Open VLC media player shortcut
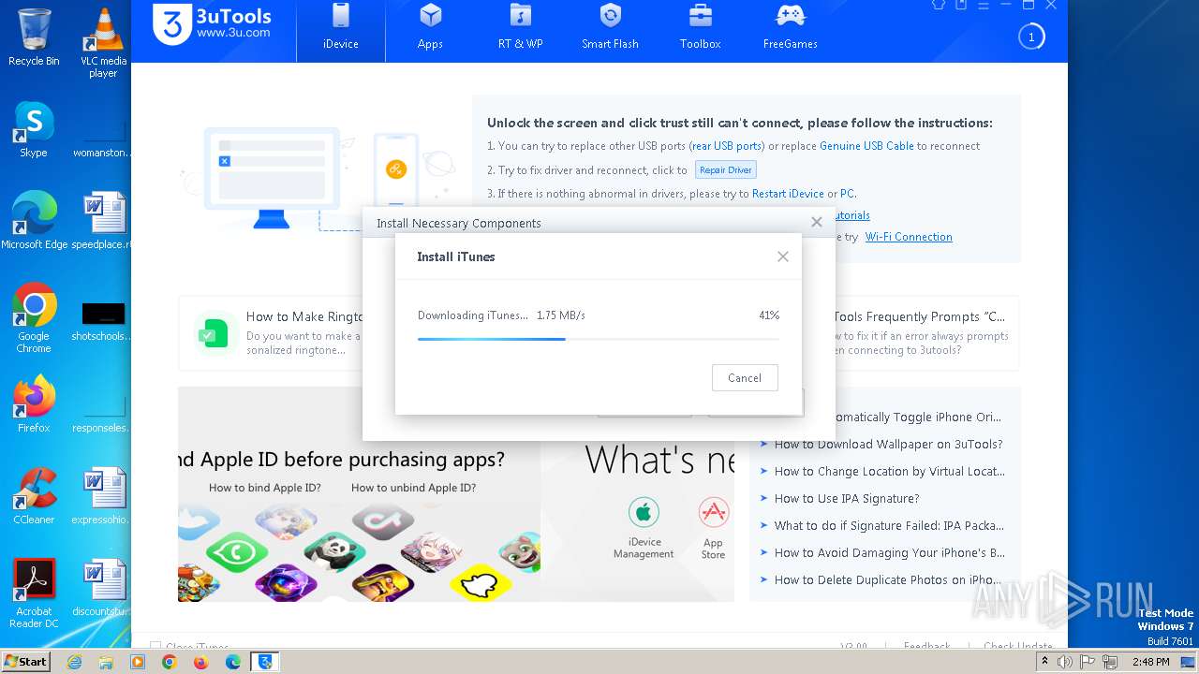Viewport: 1199px width, 674px height. pos(103,42)
